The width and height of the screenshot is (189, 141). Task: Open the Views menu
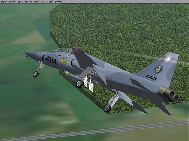pyautogui.click(x=37, y=2)
